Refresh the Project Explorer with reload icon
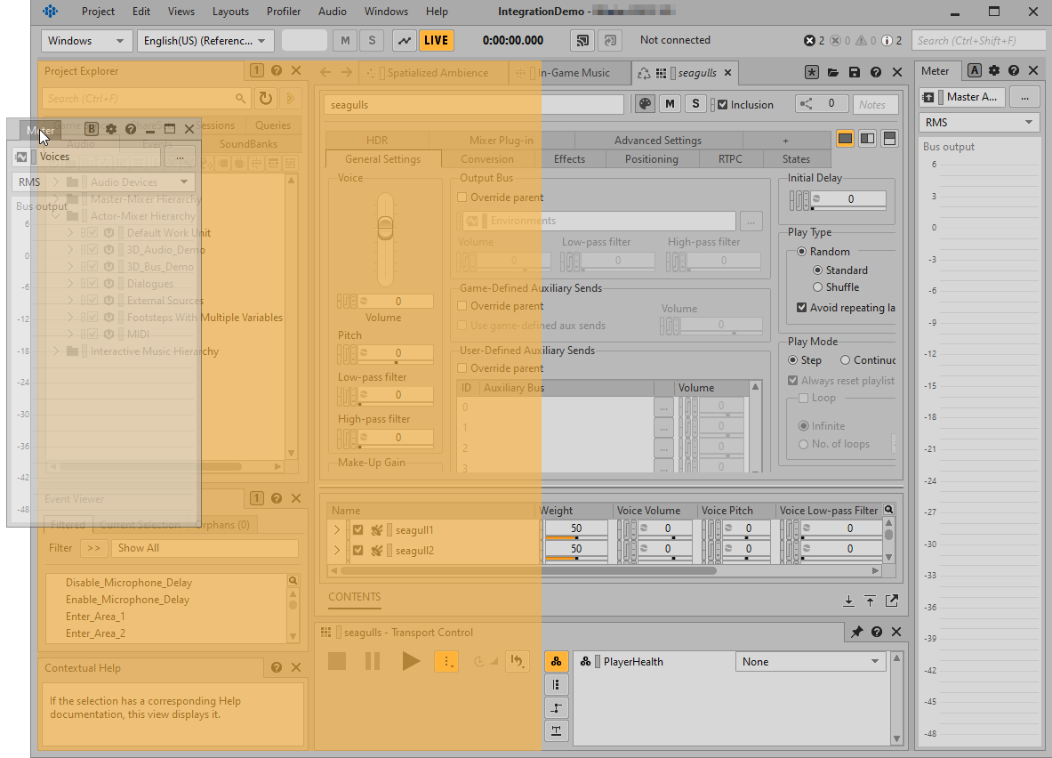Screen dimensions: 1052x758 (266, 98)
